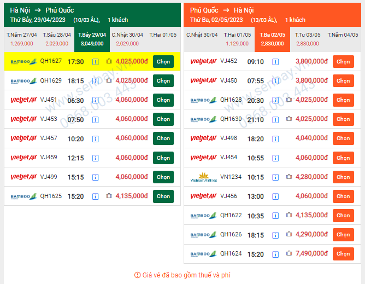
Task: Click the Vietnam Airlines logo
Action: coord(204,177)
